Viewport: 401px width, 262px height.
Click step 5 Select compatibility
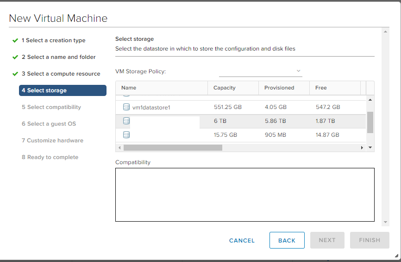pos(51,107)
